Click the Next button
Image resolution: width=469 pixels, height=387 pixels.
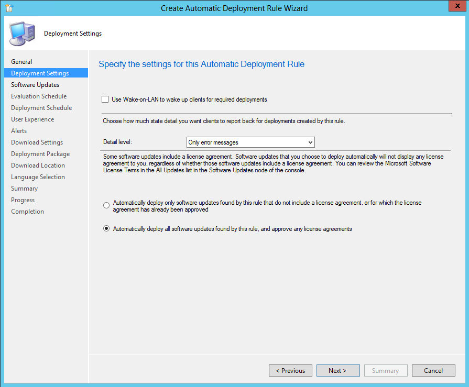coord(338,371)
